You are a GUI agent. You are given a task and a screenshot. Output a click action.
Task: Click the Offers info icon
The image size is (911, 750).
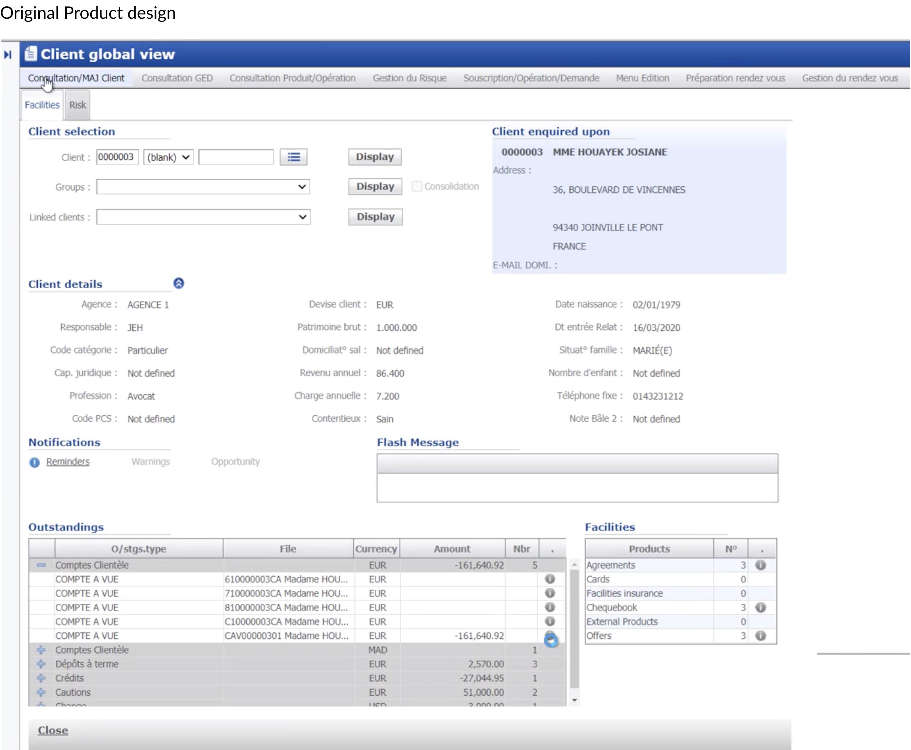761,636
